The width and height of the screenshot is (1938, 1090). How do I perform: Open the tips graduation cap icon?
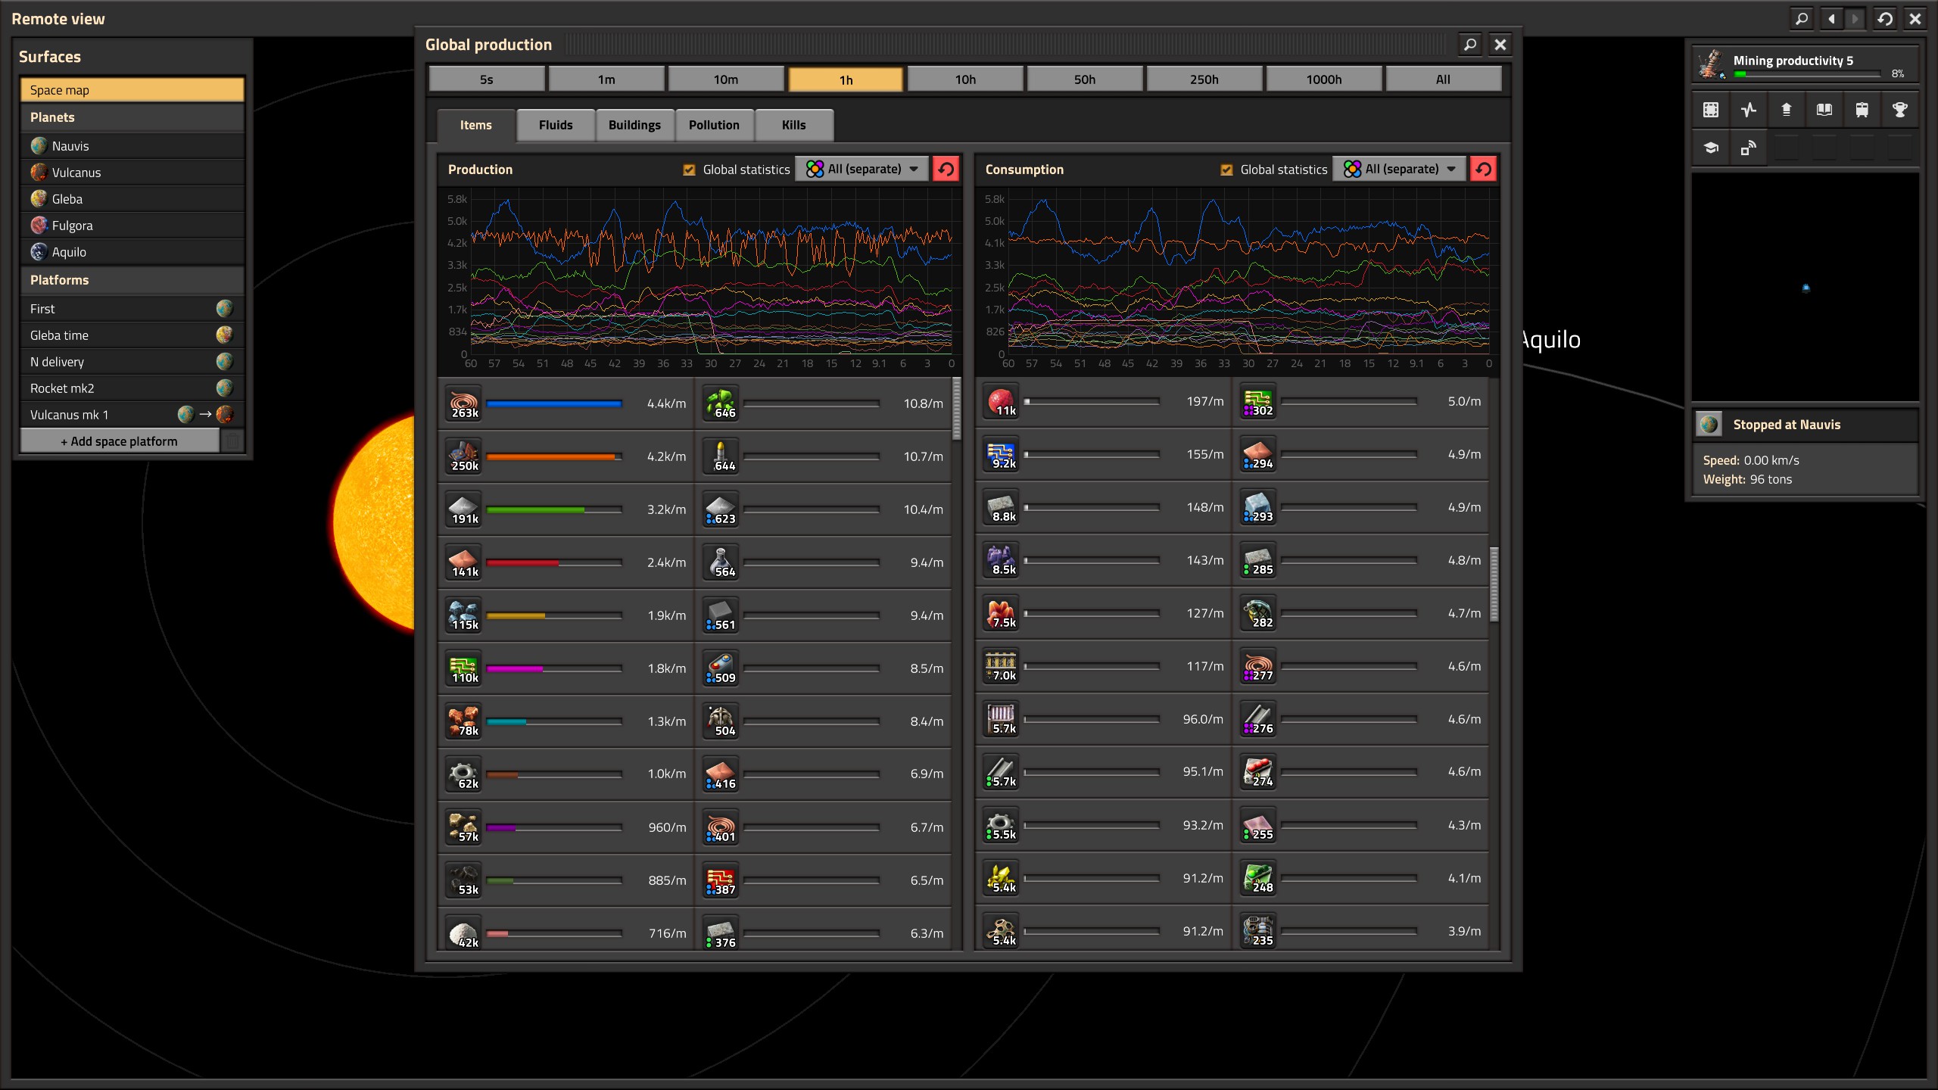tap(1710, 148)
